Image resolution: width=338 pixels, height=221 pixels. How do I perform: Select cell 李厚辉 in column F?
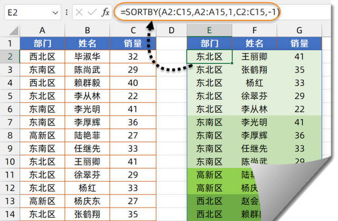tap(255, 135)
